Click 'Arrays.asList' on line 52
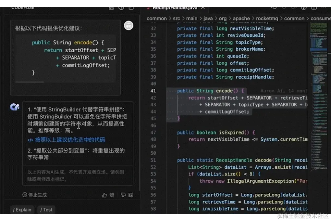The width and height of the screenshot is (331, 221). pos(273,167)
